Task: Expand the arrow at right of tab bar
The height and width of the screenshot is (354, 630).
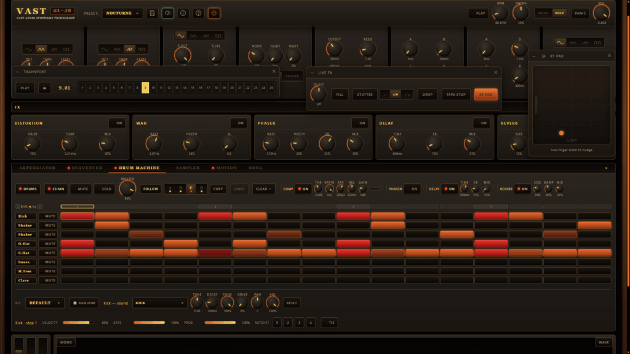Action: pos(606,168)
